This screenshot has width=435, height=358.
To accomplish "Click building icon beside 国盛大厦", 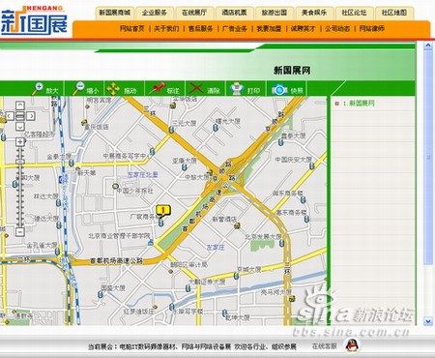I will click(x=101, y=294).
